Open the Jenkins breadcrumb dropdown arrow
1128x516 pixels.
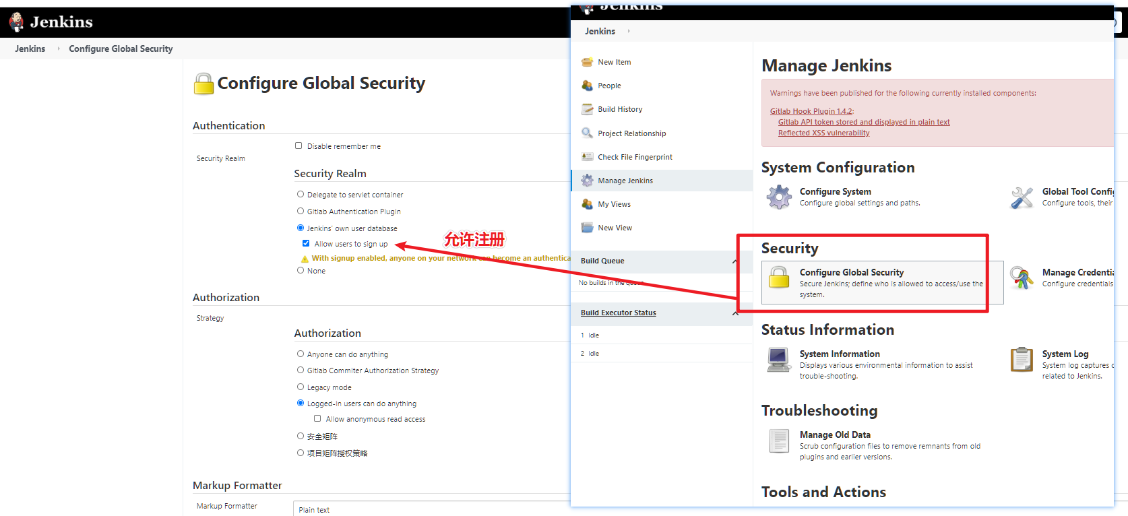point(629,31)
